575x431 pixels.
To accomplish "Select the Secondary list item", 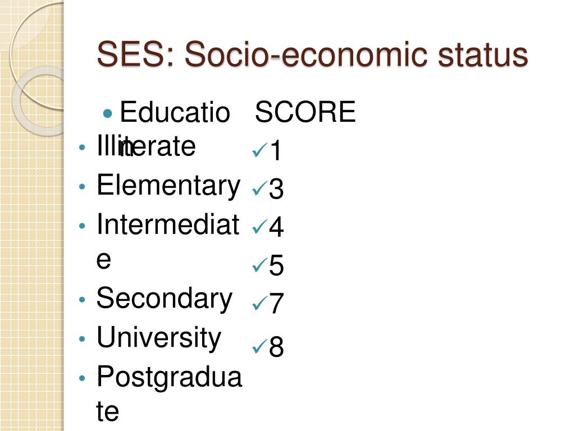I will (x=165, y=299).
